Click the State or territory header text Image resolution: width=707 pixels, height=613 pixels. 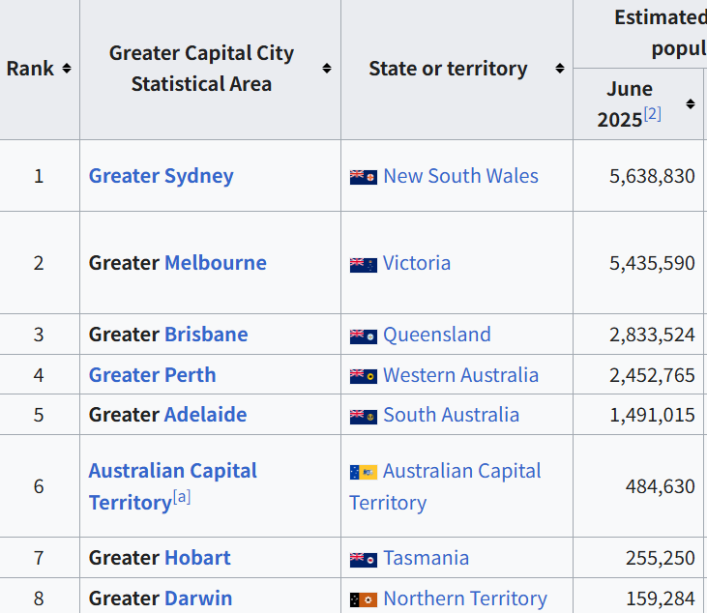pyautogui.click(x=448, y=69)
